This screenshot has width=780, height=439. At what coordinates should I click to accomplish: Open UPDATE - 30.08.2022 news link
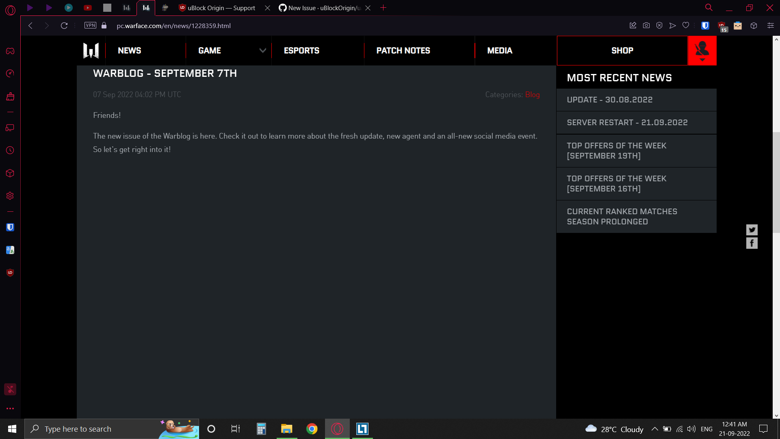coord(609,100)
